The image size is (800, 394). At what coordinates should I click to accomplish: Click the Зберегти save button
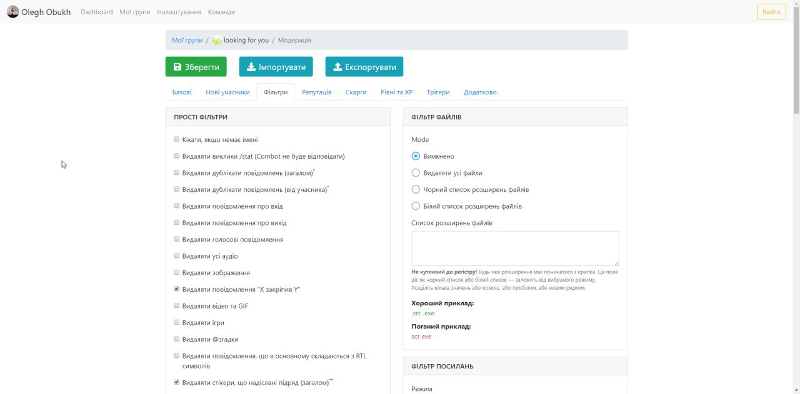[x=196, y=67]
